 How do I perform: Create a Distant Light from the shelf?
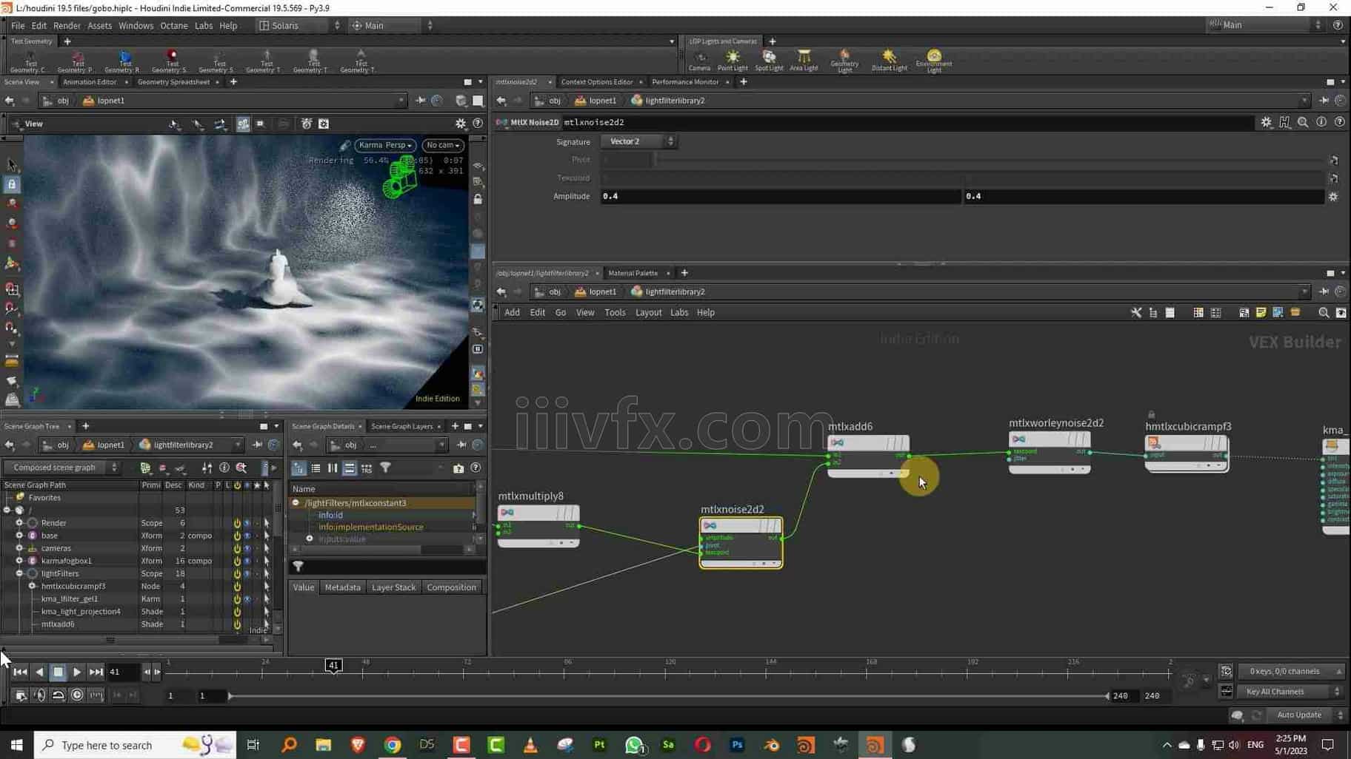click(x=889, y=60)
